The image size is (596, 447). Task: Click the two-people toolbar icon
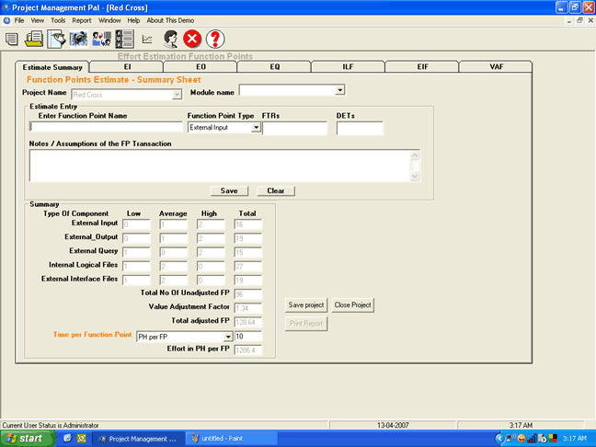[x=101, y=39]
